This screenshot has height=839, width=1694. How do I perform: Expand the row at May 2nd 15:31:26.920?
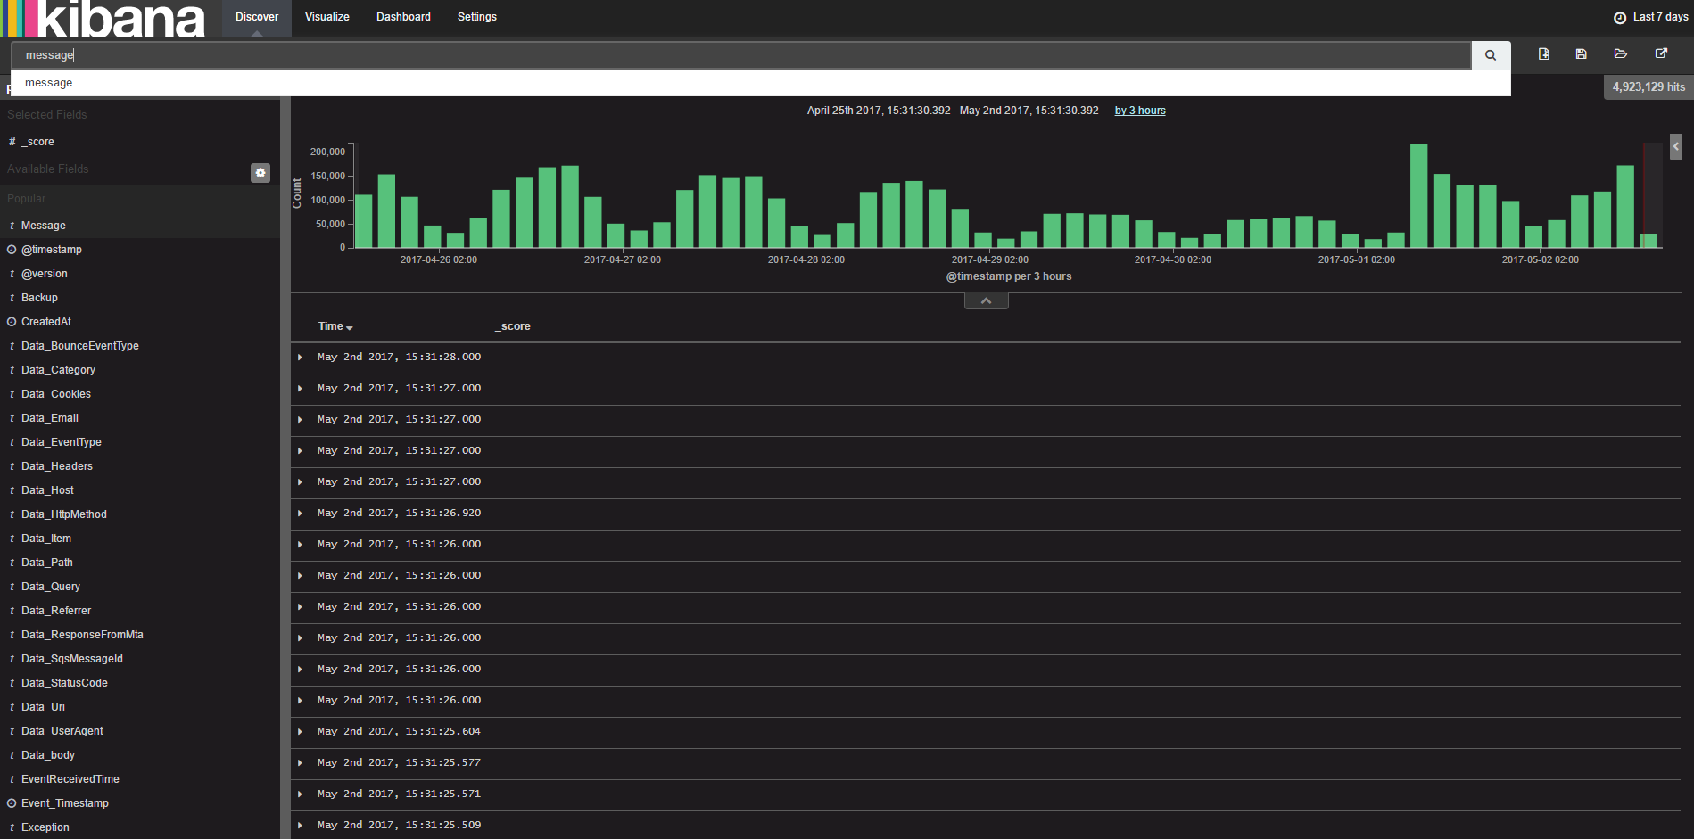click(x=300, y=514)
